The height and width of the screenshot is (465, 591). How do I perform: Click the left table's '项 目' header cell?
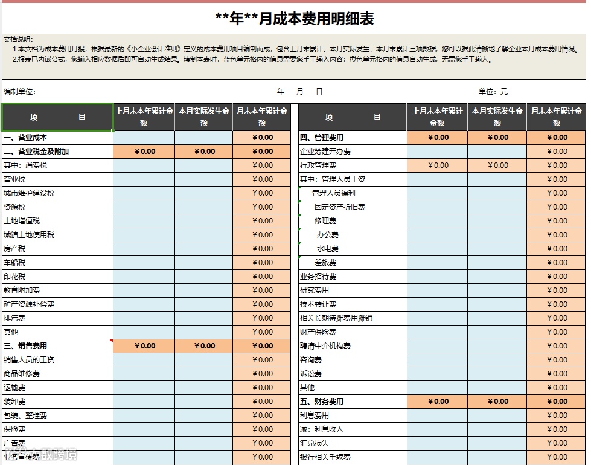tap(57, 117)
